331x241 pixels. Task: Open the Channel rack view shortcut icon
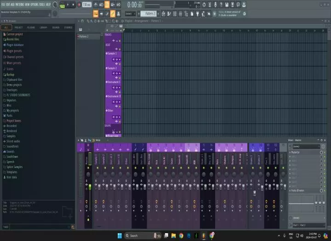(175, 14)
